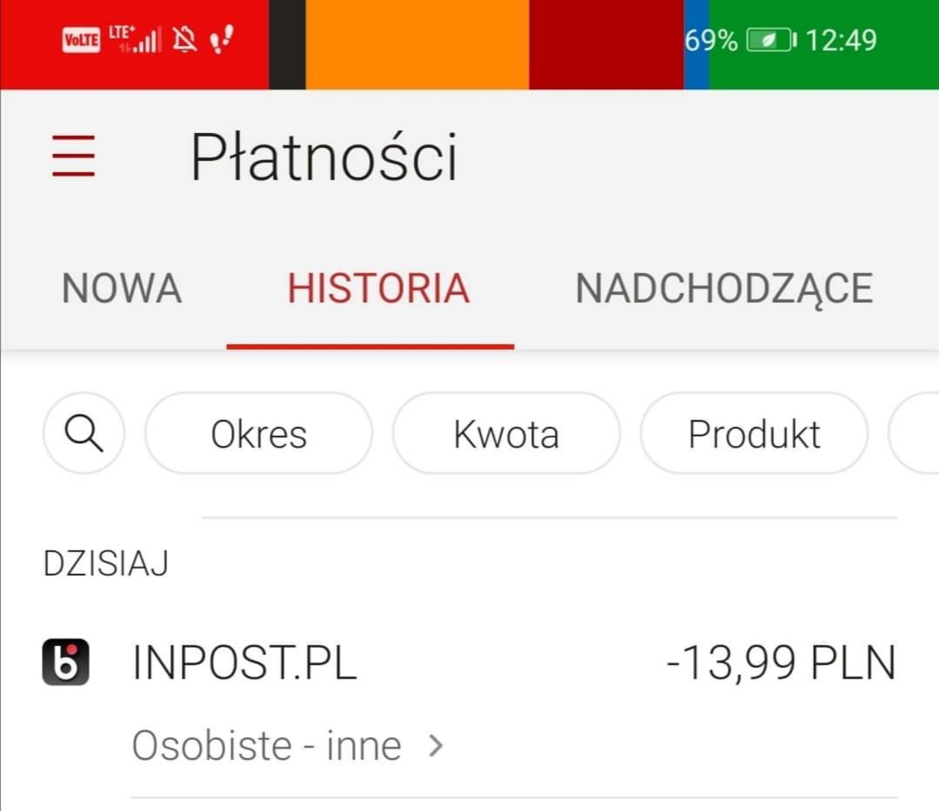Tap the footsteps status icon
Viewport: 939px width, 811px height.
pos(222,39)
